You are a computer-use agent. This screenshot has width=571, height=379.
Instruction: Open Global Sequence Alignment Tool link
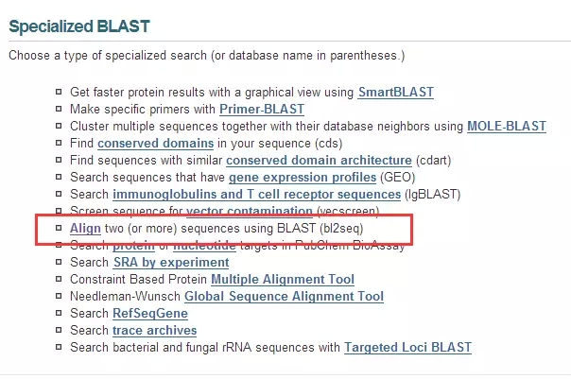[x=284, y=297]
